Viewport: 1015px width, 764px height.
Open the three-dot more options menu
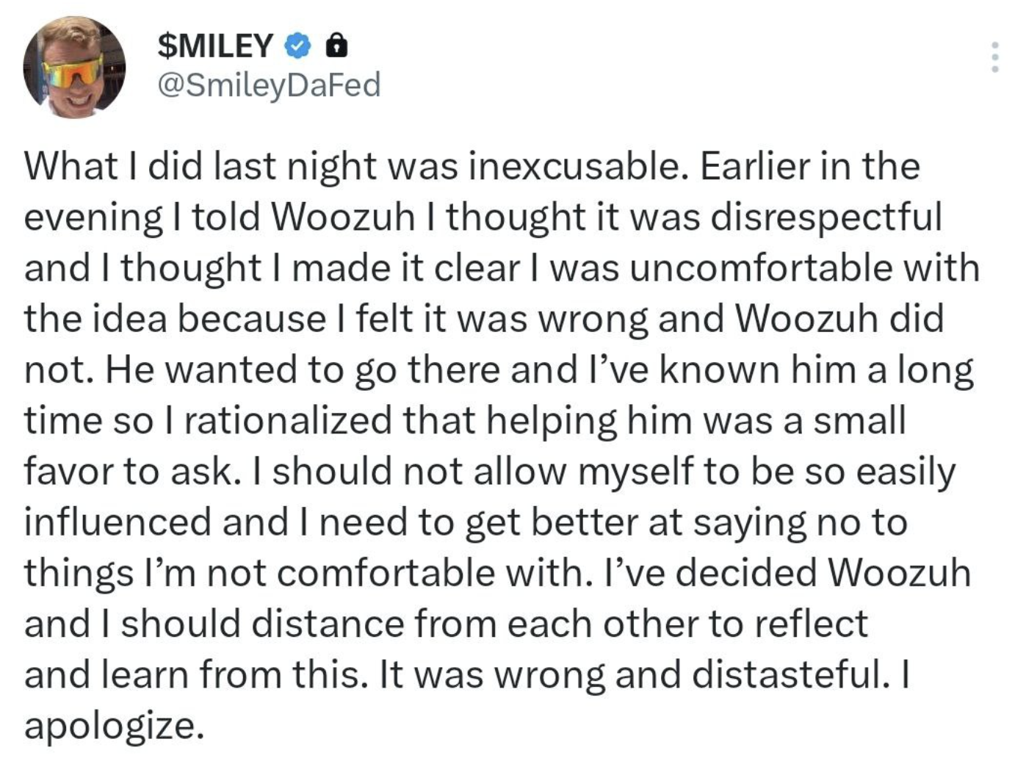pos(994,57)
